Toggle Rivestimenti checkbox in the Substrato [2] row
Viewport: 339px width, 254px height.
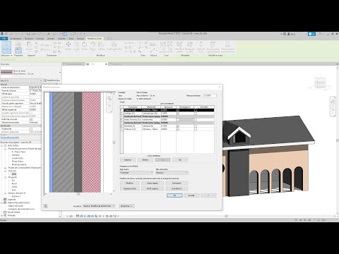tap(178, 114)
